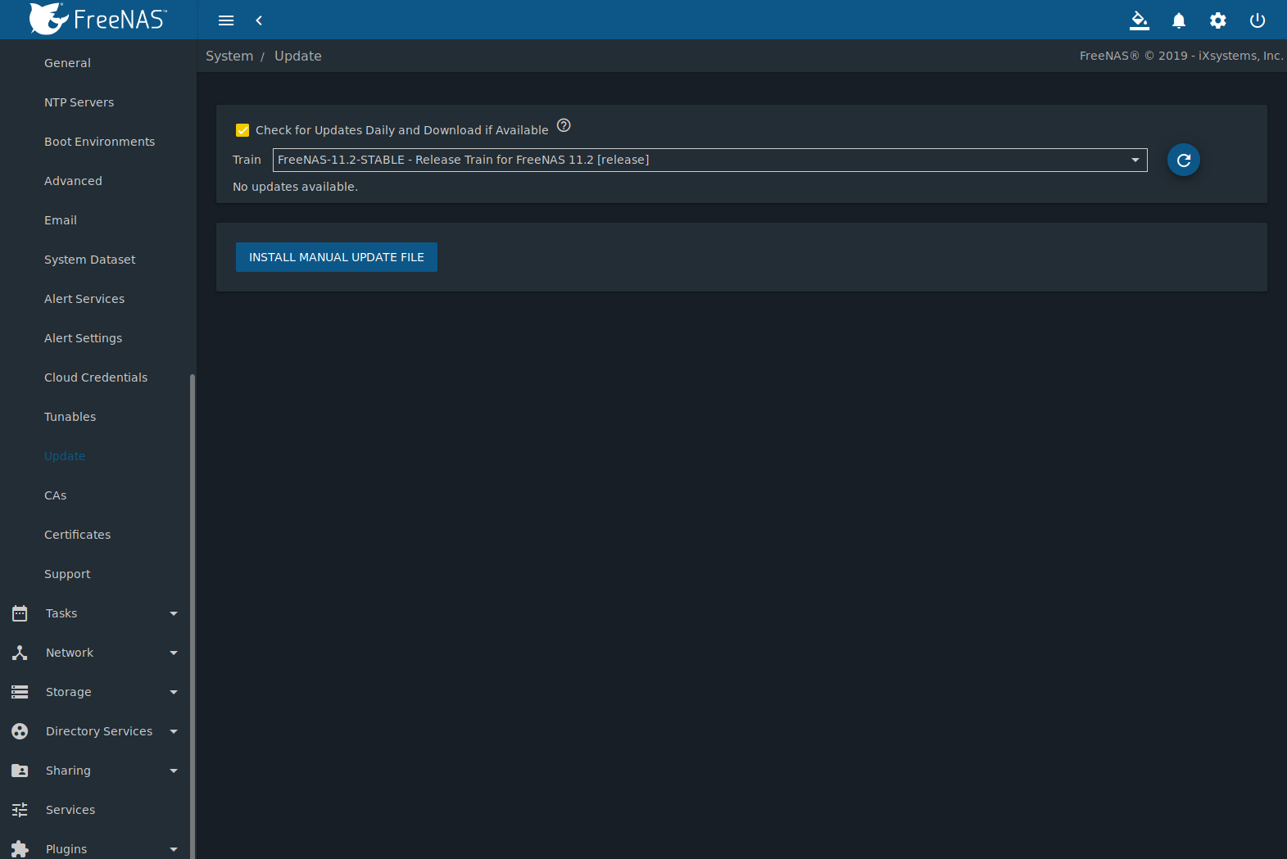Open Advanced system settings
The image size is (1287, 859).
click(x=73, y=181)
